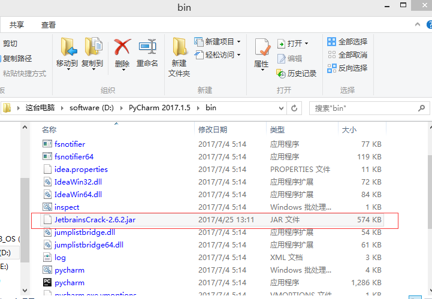Screen dimensions: 432x299
Task: Select the jumplistbridge64.dll file icon
Action: pos(47,244)
